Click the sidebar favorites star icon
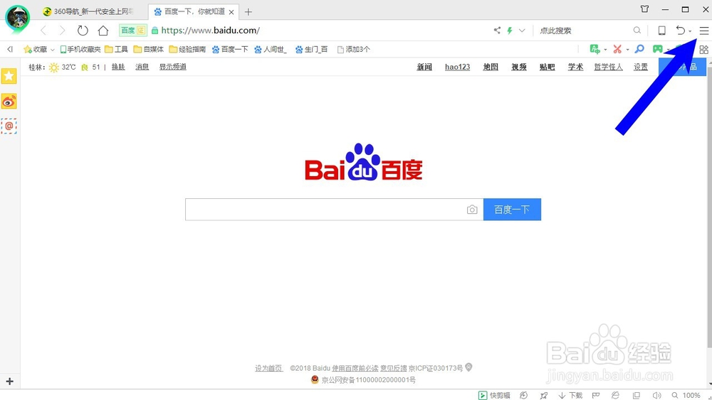The height and width of the screenshot is (400, 712). click(x=9, y=75)
